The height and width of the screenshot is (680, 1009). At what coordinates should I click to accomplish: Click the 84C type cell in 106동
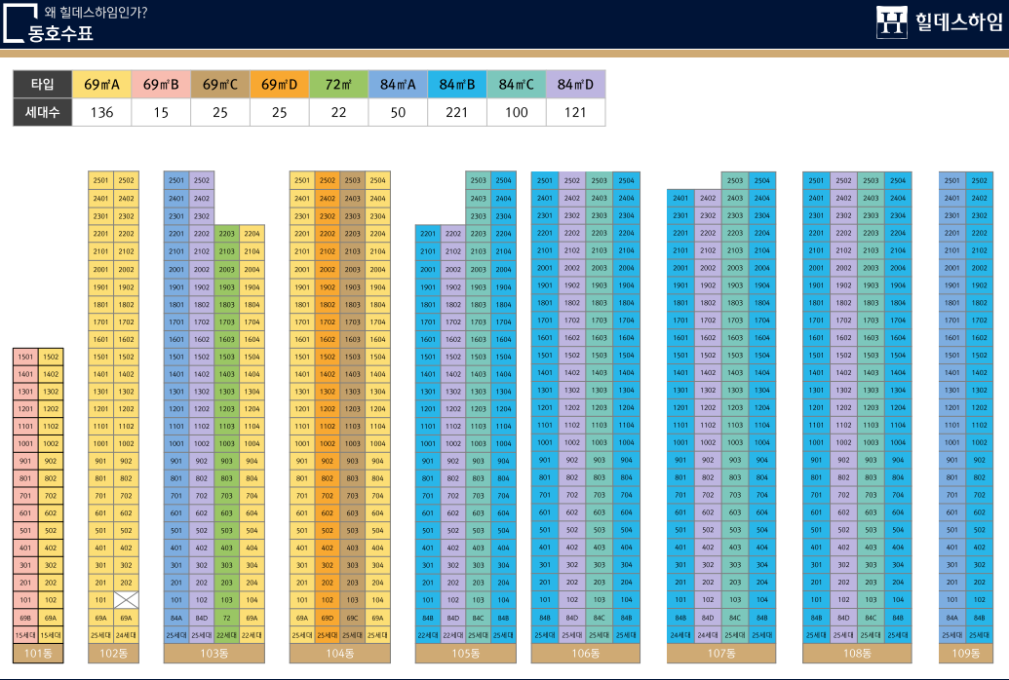click(x=600, y=618)
